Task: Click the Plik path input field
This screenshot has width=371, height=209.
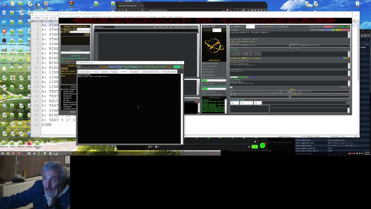Action: point(90,67)
